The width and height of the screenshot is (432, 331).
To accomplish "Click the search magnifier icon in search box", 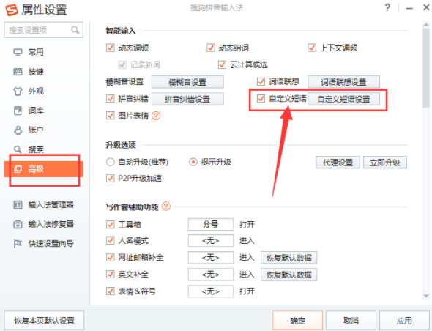I will (x=75, y=30).
